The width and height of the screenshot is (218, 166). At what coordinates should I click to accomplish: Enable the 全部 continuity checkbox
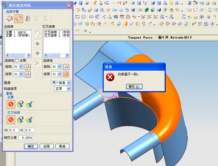point(17,61)
